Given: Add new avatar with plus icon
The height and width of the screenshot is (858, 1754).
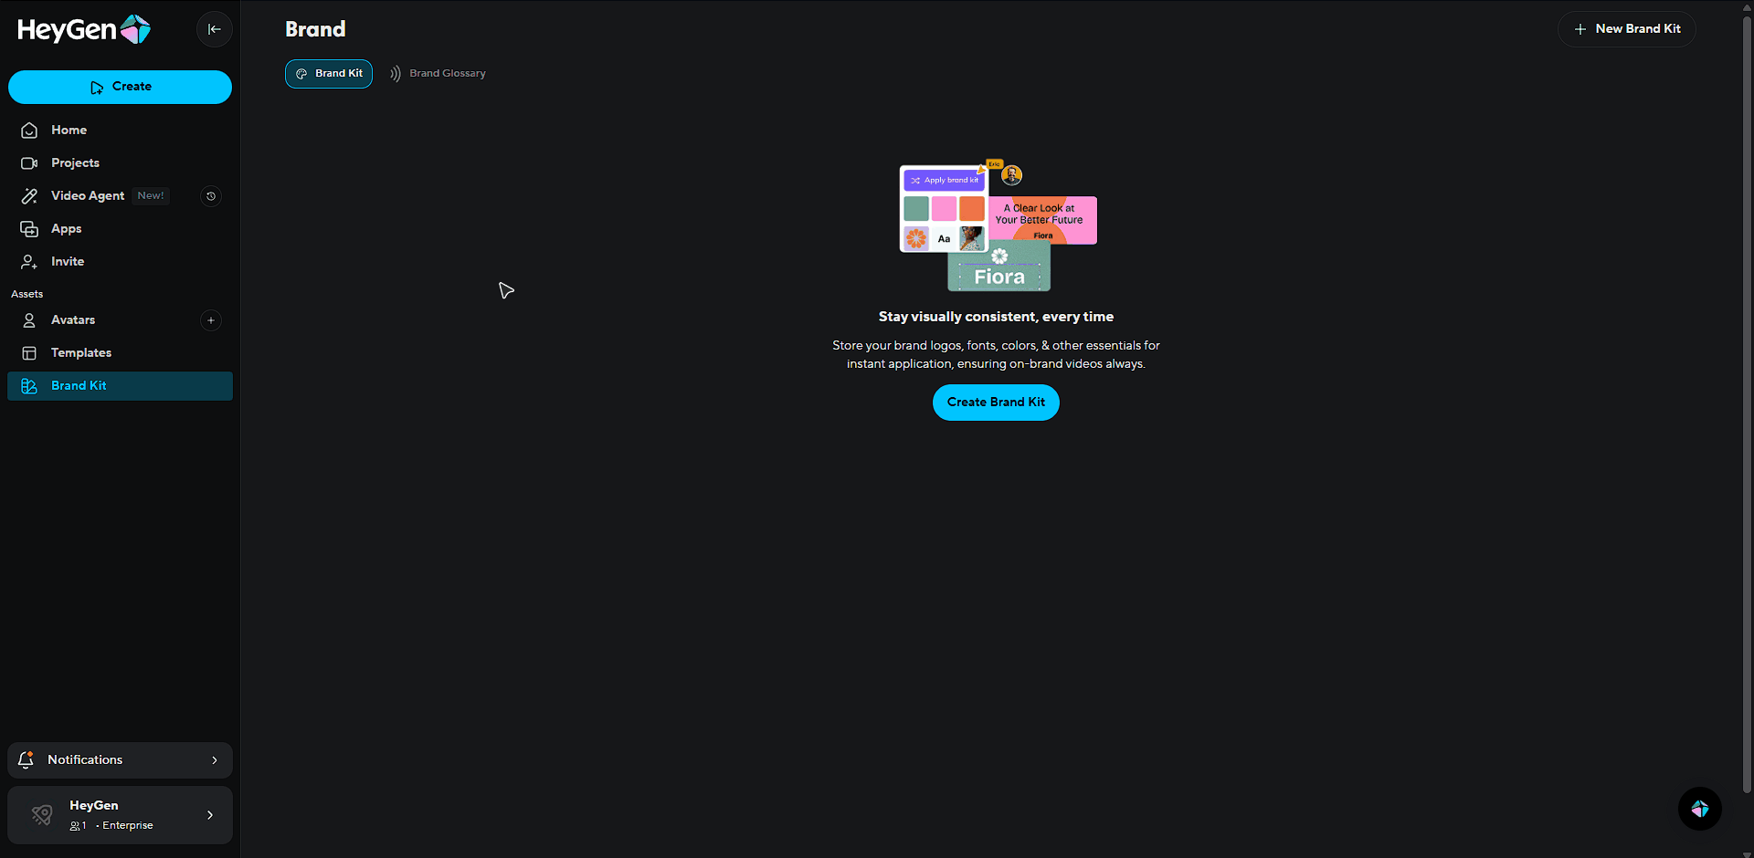Looking at the screenshot, I should (x=211, y=320).
